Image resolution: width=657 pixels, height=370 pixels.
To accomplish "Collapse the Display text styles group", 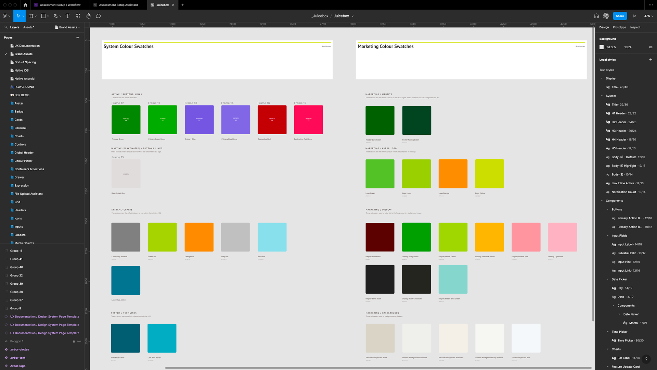I will pyautogui.click(x=602, y=78).
